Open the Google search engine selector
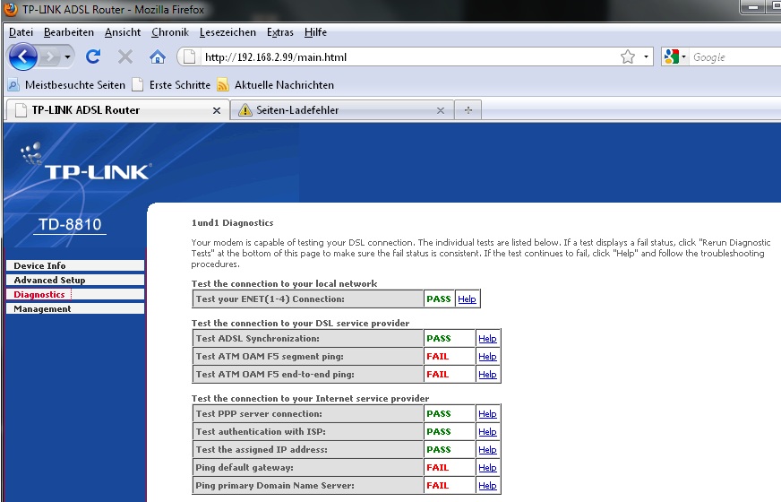 point(675,56)
